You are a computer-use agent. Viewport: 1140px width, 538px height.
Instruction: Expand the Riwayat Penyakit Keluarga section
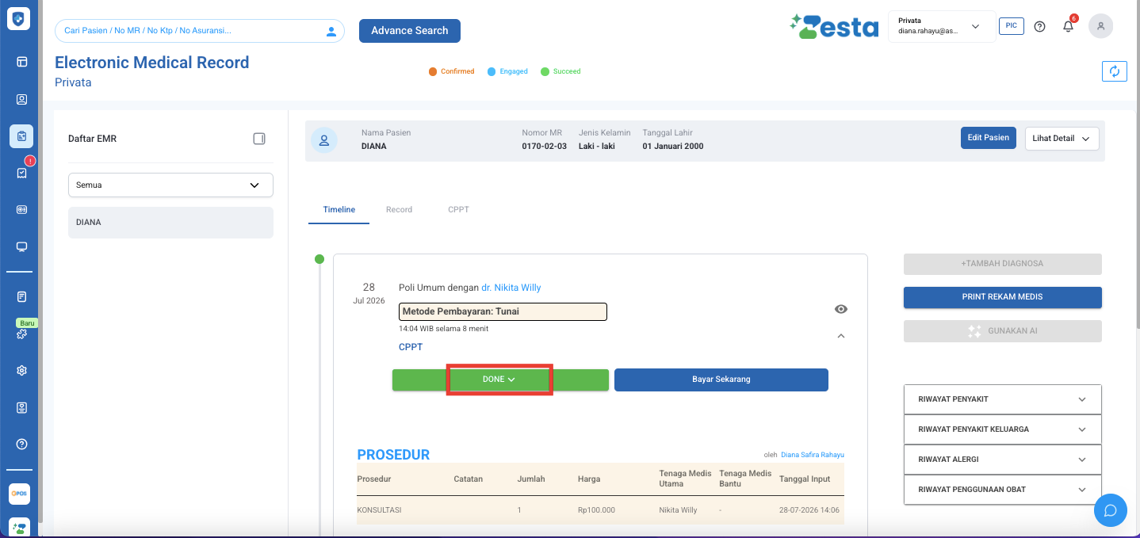point(1003,429)
